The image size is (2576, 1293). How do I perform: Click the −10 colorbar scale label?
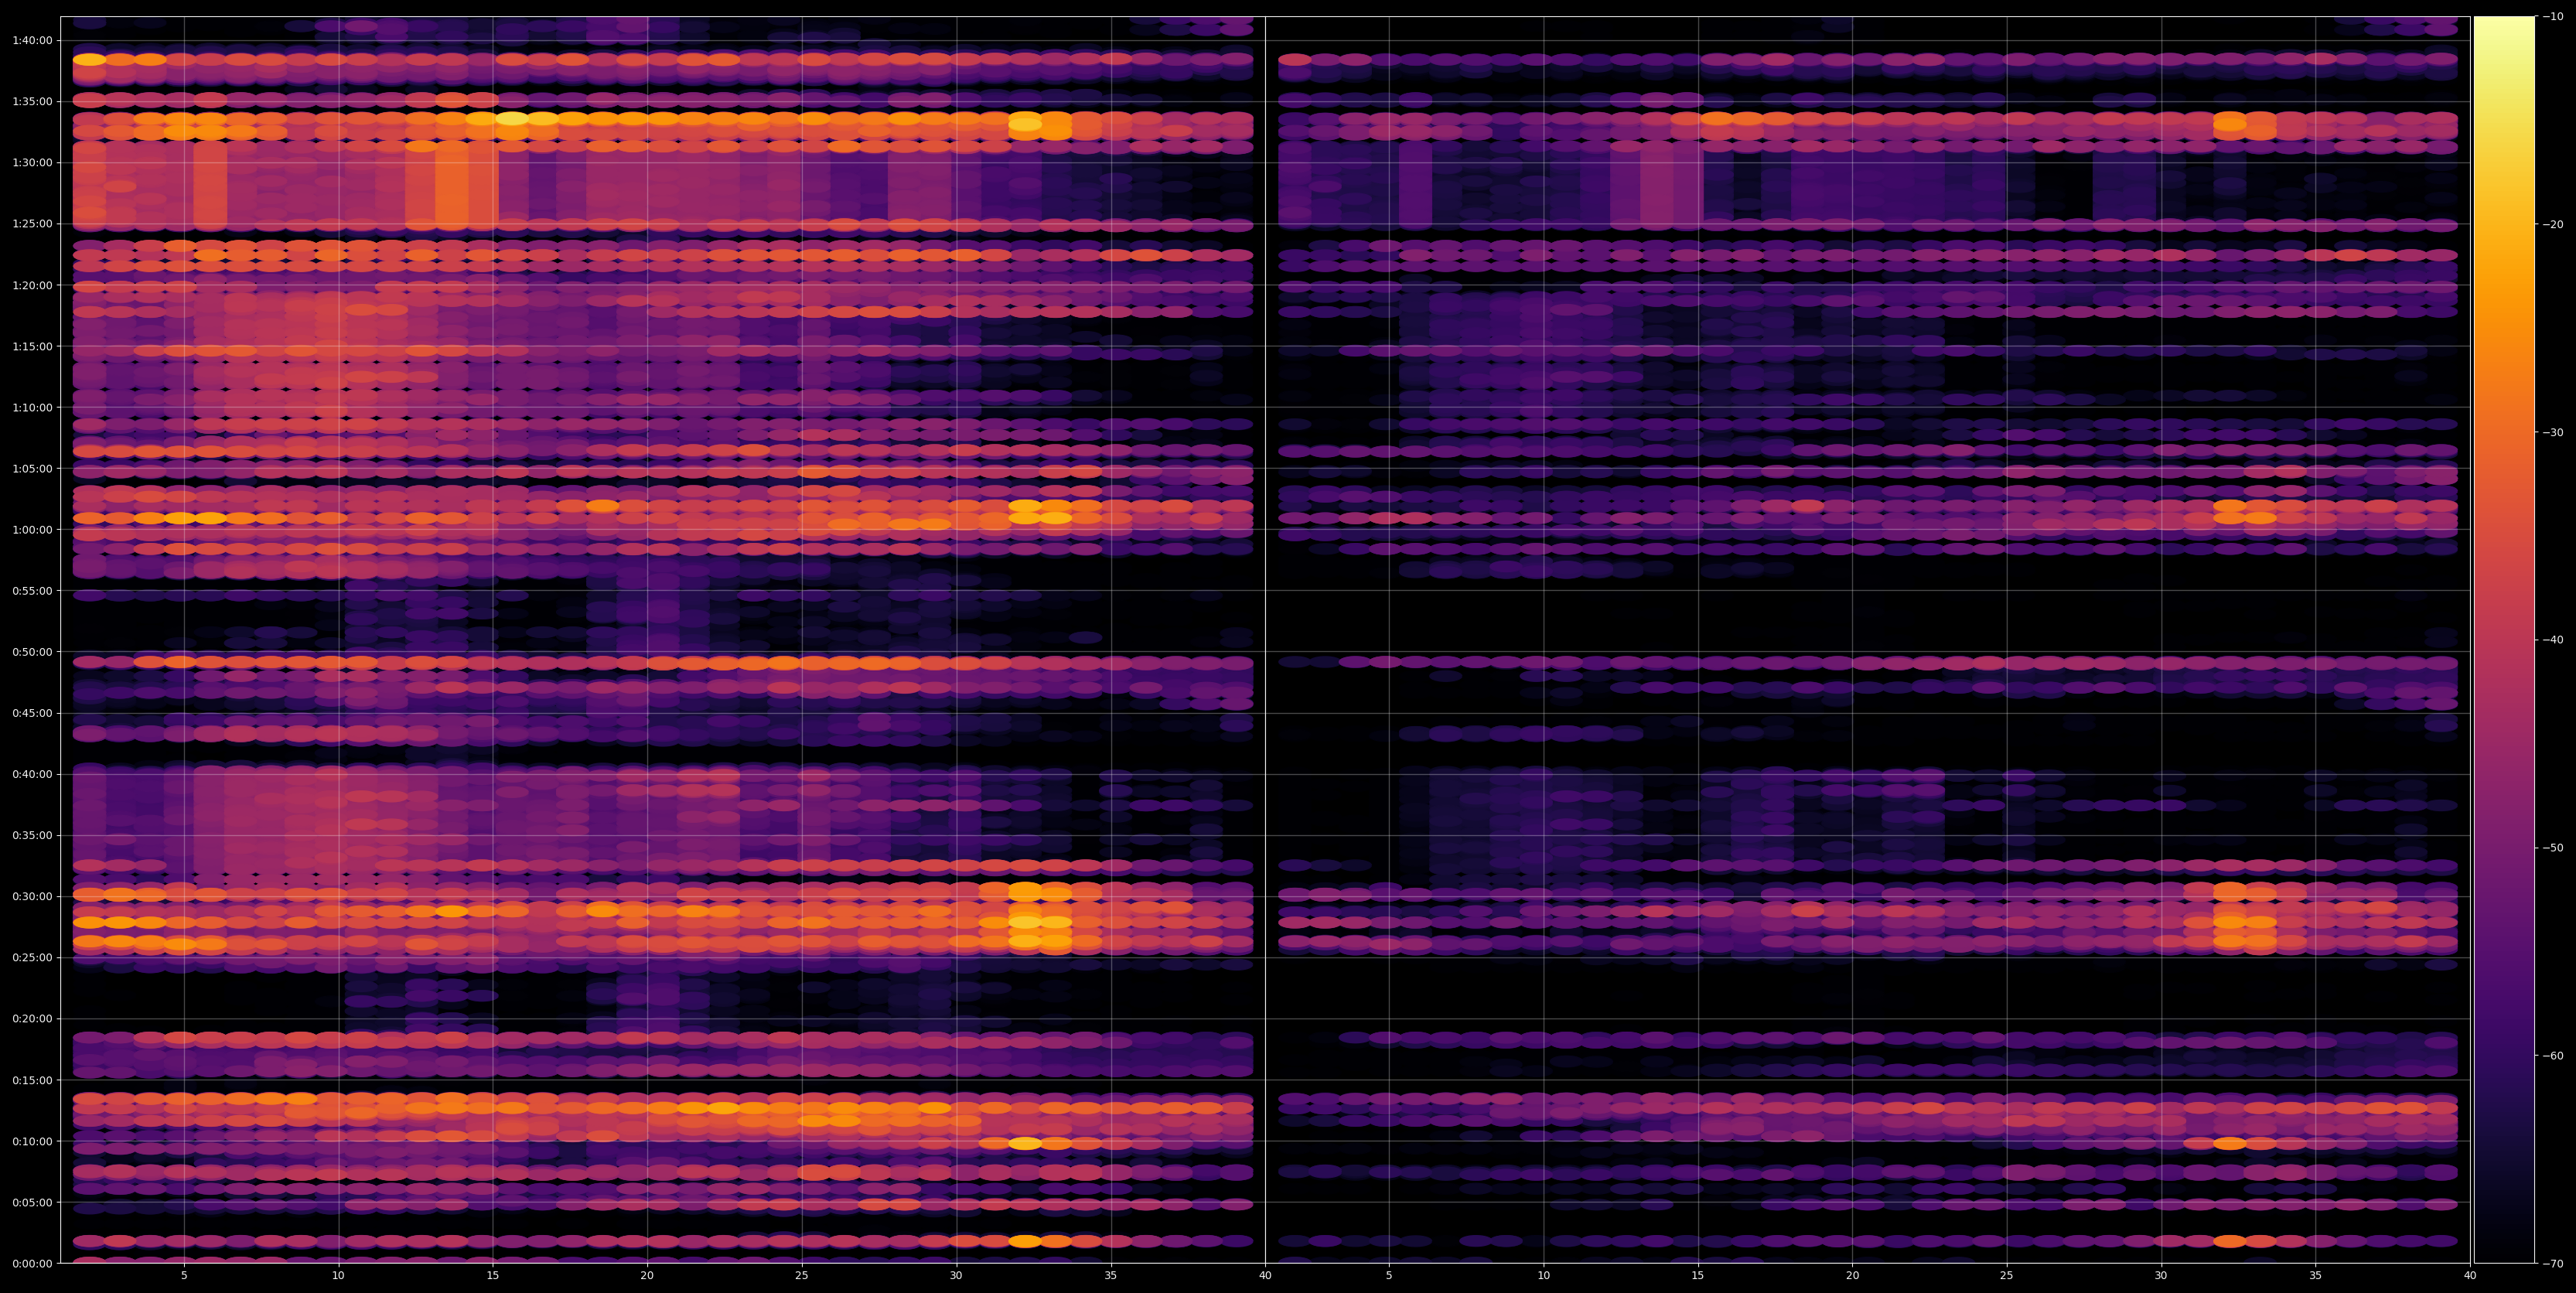click(2552, 16)
